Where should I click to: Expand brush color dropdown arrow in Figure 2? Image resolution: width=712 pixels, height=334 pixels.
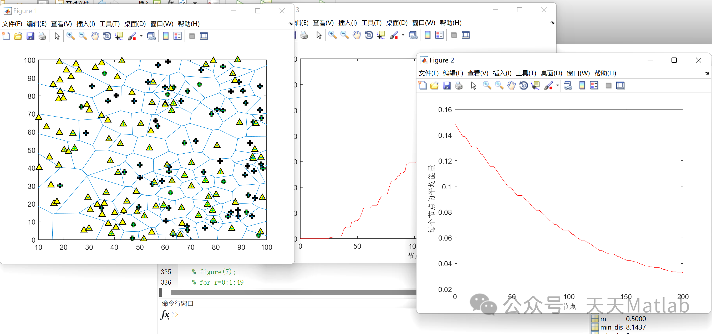(x=557, y=86)
